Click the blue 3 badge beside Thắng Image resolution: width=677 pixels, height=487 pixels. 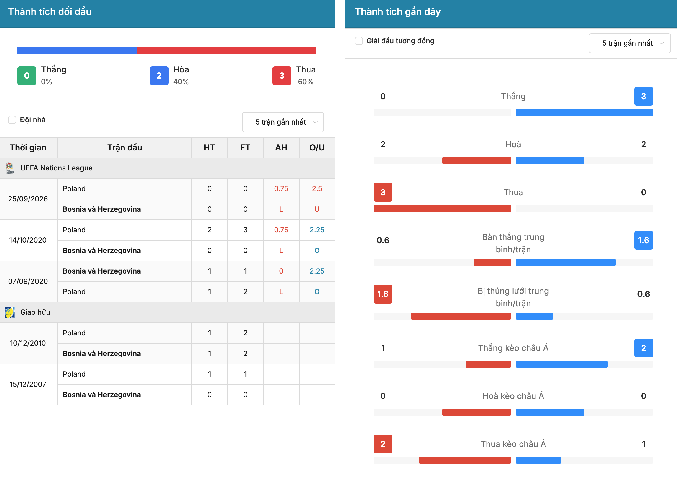pyautogui.click(x=644, y=96)
